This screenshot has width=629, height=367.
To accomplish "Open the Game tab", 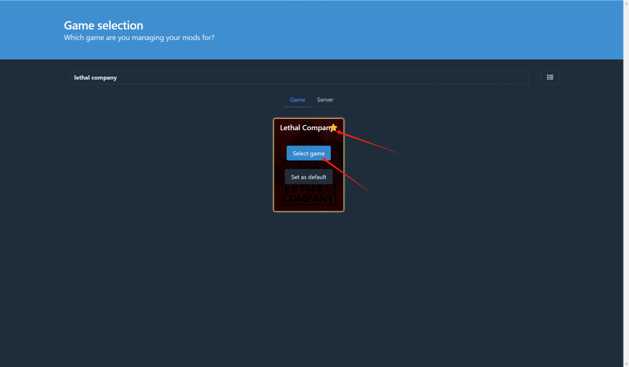I will (297, 100).
